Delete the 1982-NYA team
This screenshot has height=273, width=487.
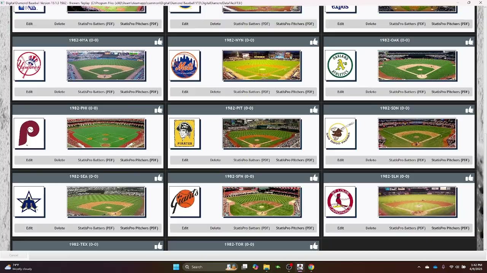coord(60,92)
